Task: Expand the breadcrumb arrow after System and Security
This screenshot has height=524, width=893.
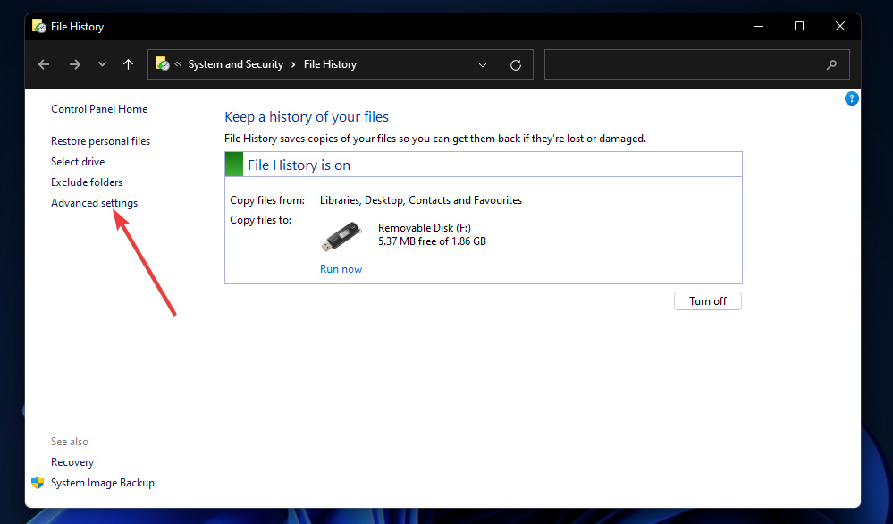Action: 293,65
